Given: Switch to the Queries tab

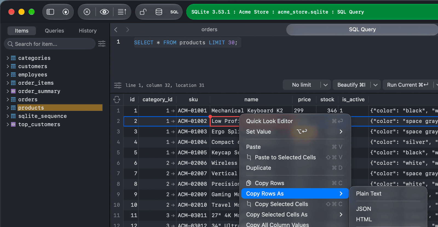Looking at the screenshot, I should (54, 31).
